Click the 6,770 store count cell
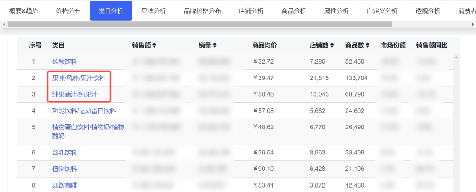The width and height of the screenshot is (476, 192). (x=318, y=127)
